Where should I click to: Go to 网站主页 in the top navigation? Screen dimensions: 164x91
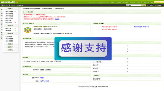coord(140,2)
